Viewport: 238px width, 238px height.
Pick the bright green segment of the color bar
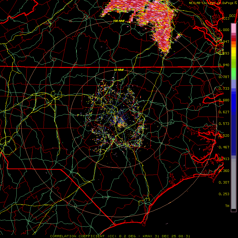tap(234, 72)
